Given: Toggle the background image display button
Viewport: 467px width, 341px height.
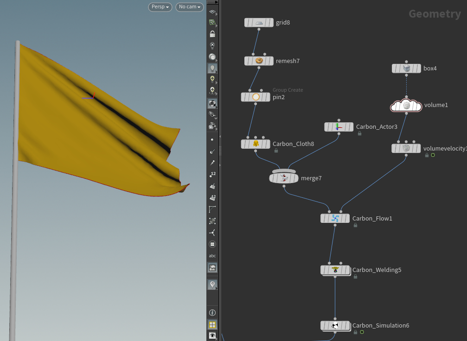Looking at the screenshot, I should [212, 268].
